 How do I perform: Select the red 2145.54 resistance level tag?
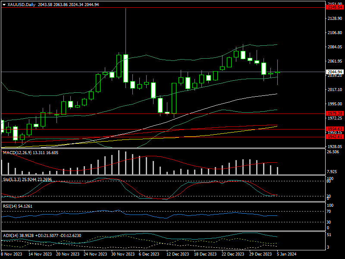(335, 7)
